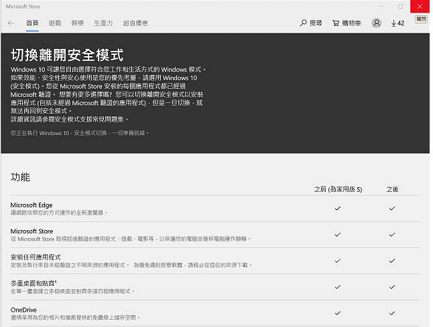Viewport: 433px width, 327px height.
Task: Click the 切換離開安全模式 heading
Action: (67, 55)
